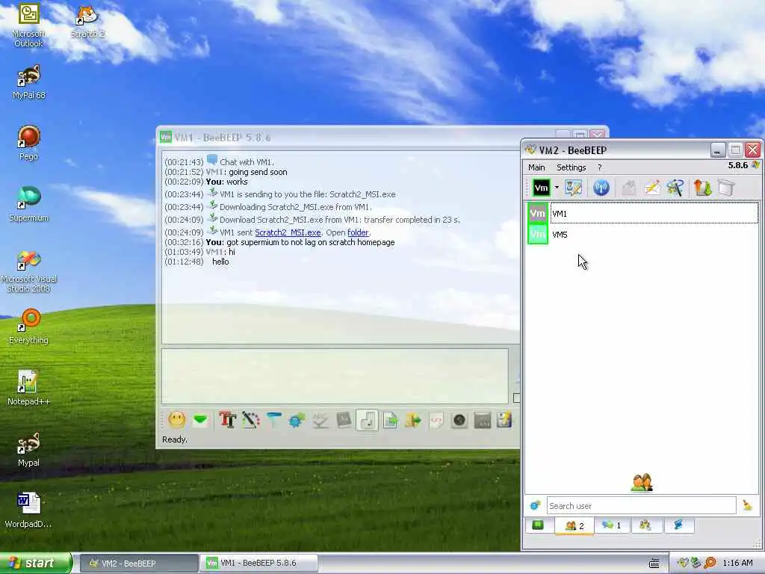Open file transfers up-down arrows icon

(703, 188)
